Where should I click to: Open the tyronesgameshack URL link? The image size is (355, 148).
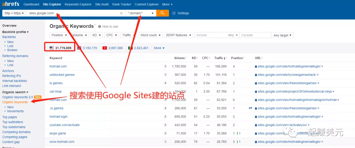[287, 75]
